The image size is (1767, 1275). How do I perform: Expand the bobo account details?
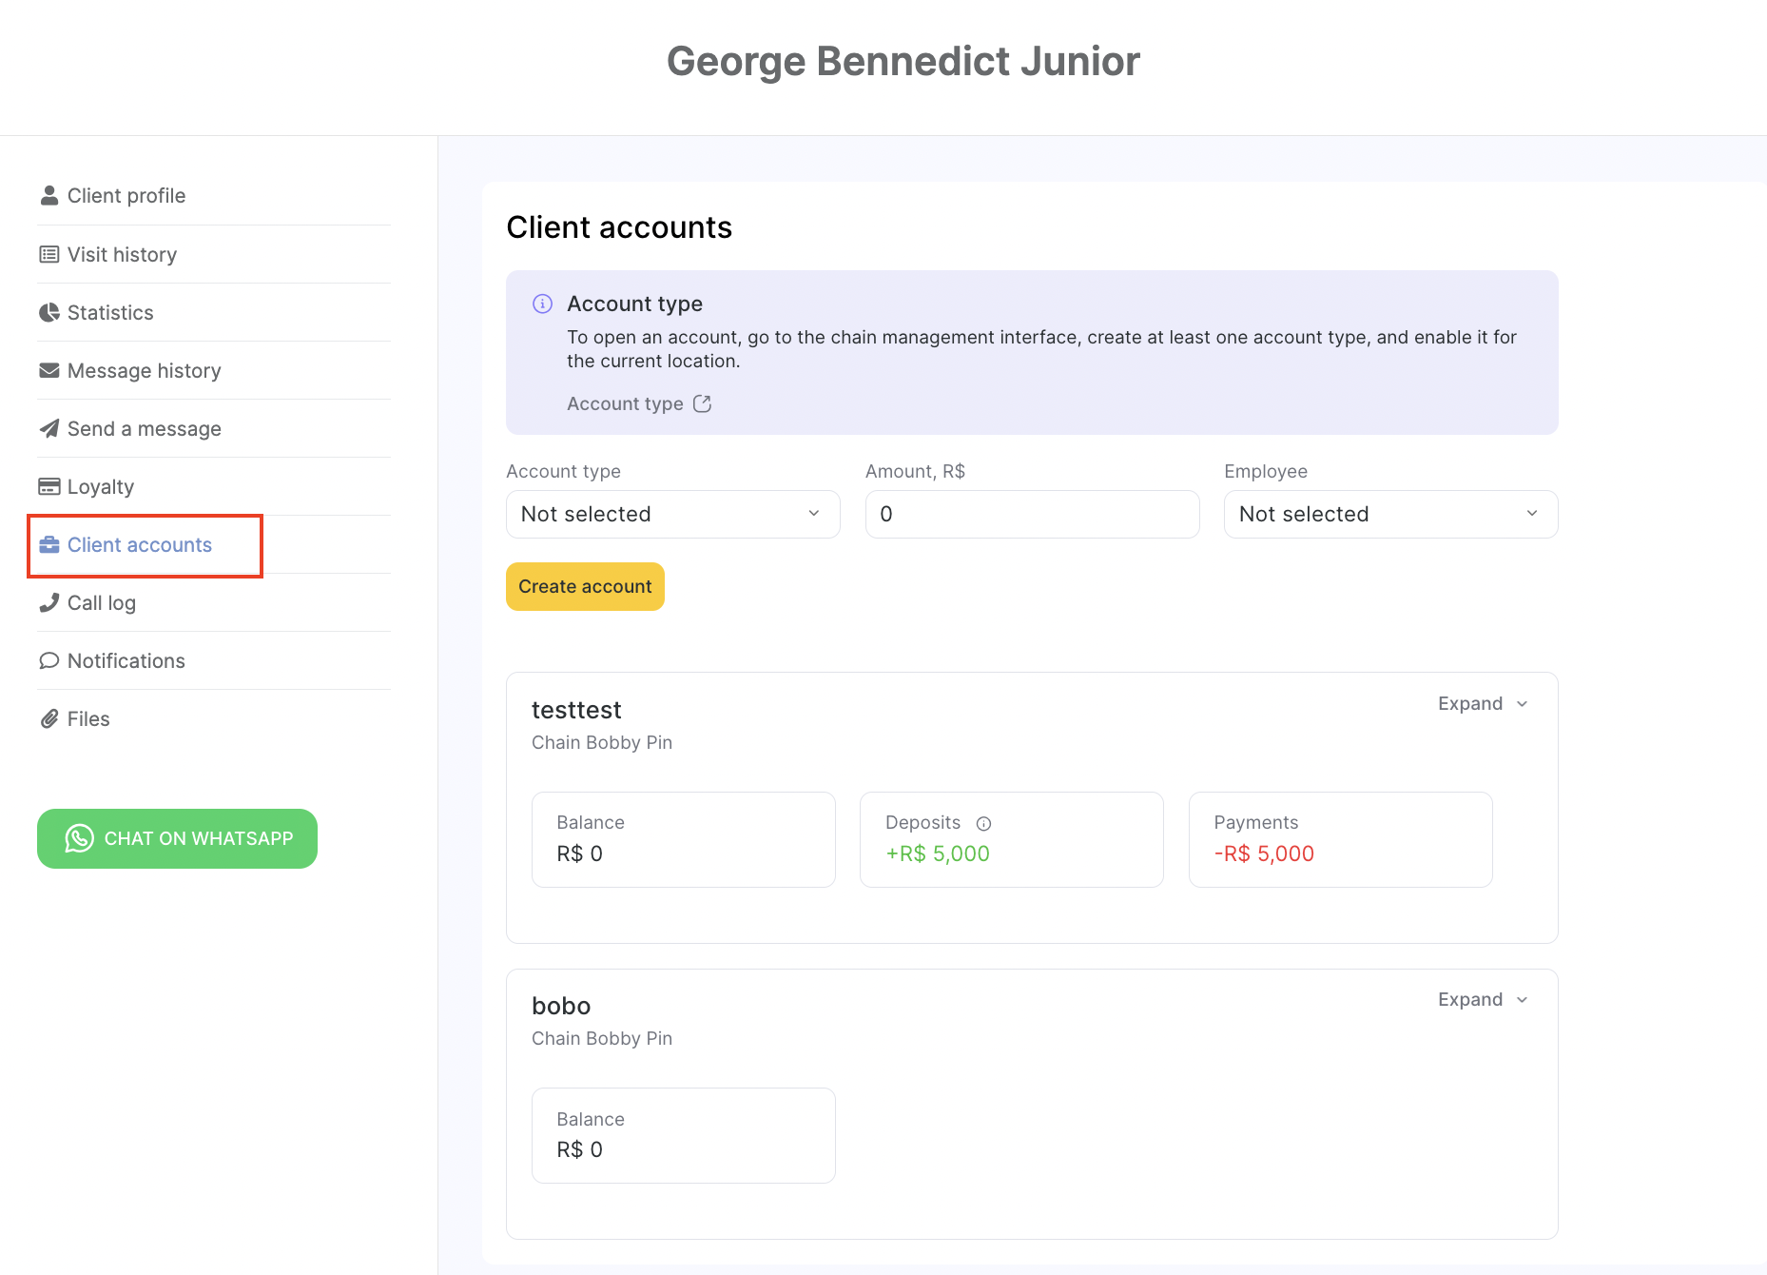tap(1482, 999)
